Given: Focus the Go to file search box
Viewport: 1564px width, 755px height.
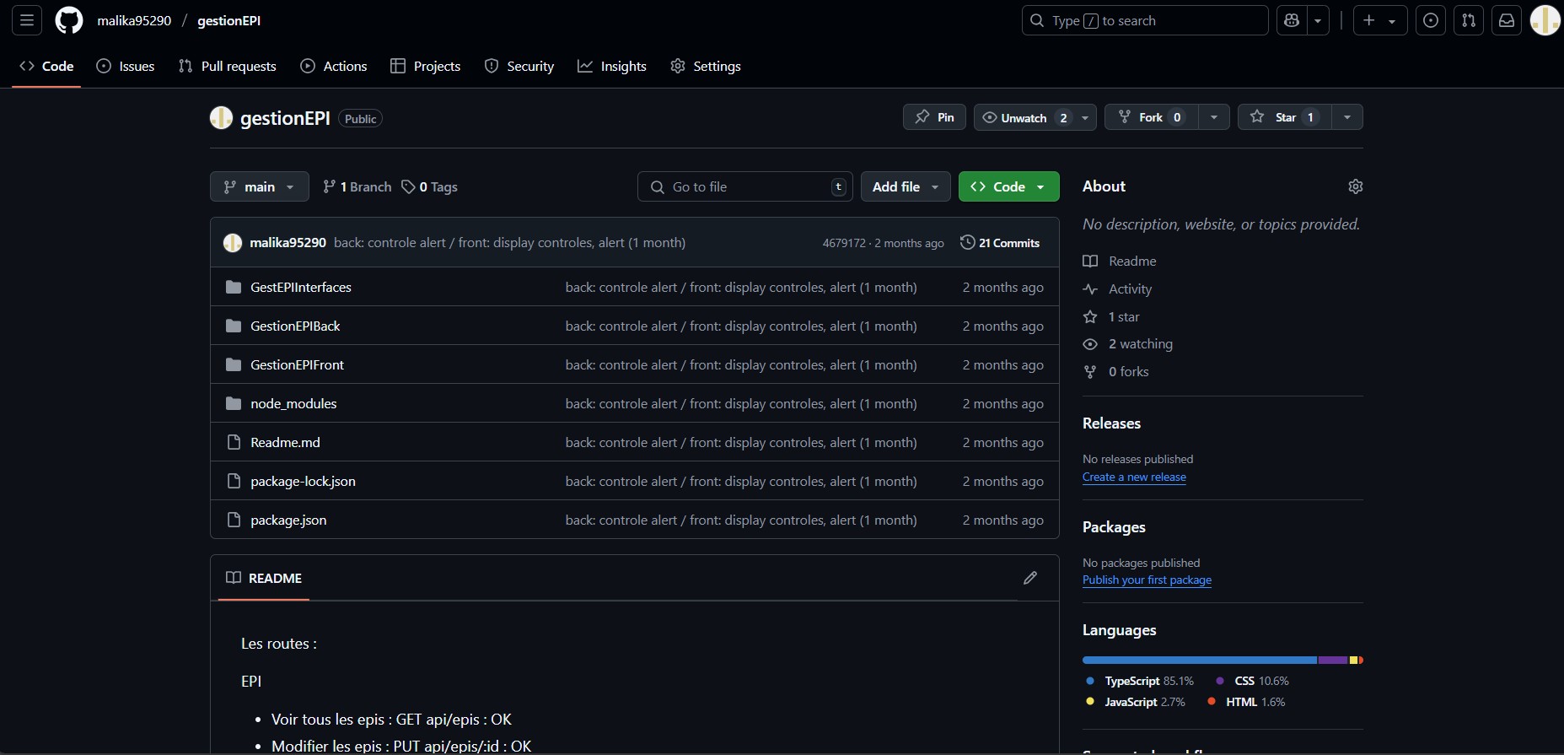Looking at the screenshot, I should point(745,186).
